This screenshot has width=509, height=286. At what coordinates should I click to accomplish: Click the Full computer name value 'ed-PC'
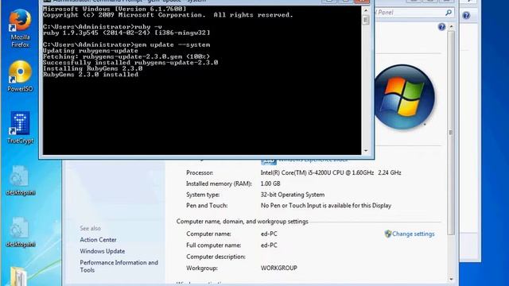click(269, 245)
